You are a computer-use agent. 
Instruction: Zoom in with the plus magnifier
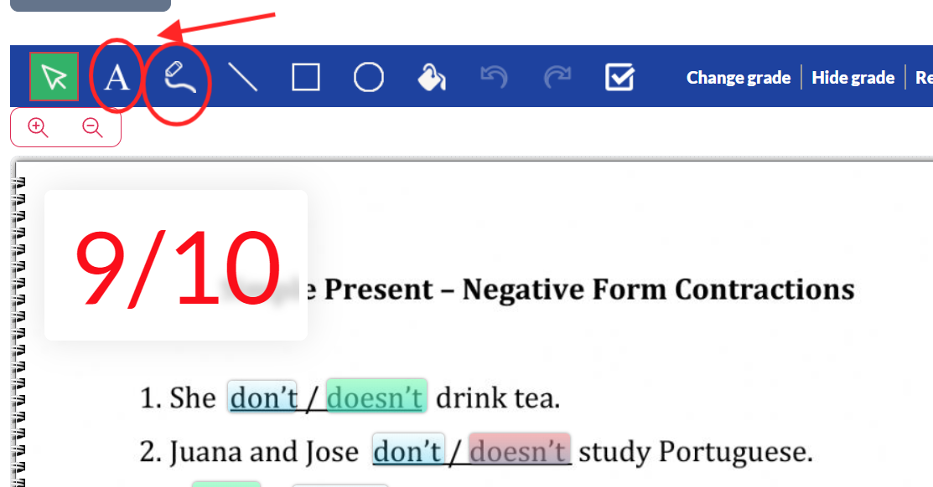pyautogui.click(x=38, y=128)
